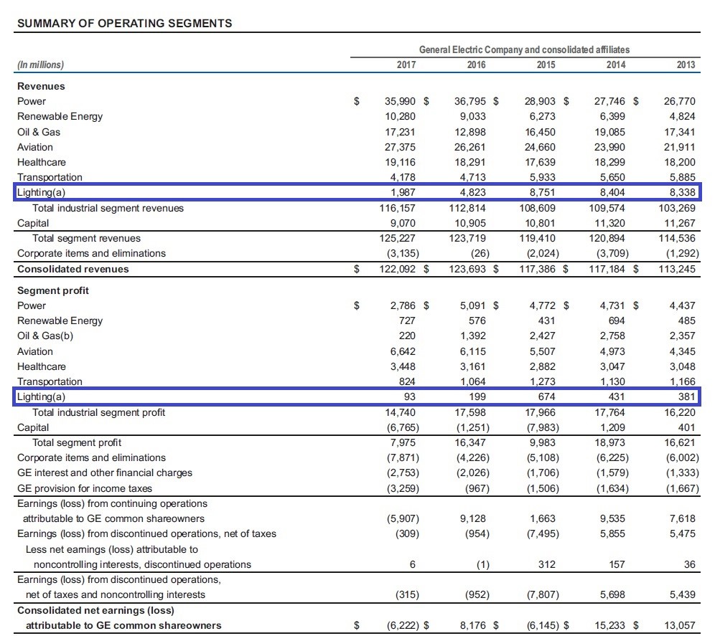Select the (In millions) header note
Image resolution: width=715 pixels, height=636 pixels.
click(40, 65)
